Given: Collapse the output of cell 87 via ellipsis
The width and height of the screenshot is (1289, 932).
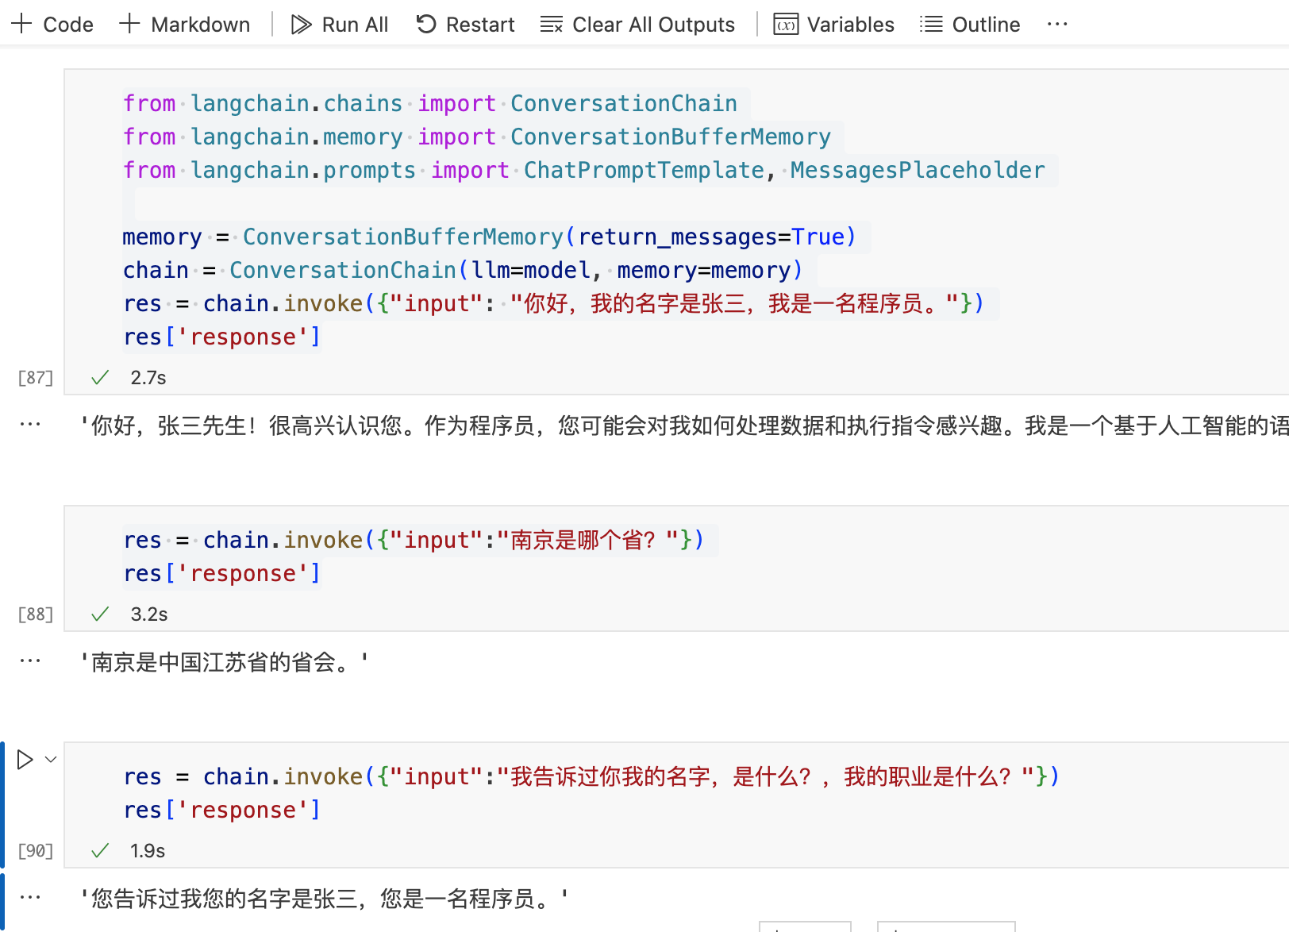Looking at the screenshot, I should [29, 425].
